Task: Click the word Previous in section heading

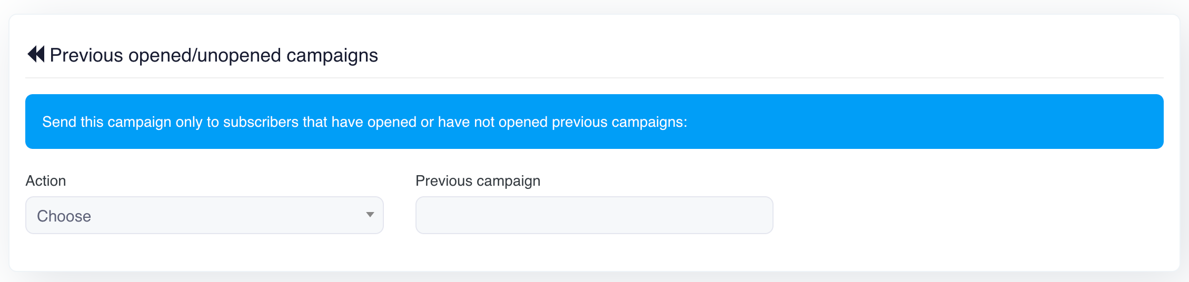Action: [86, 55]
